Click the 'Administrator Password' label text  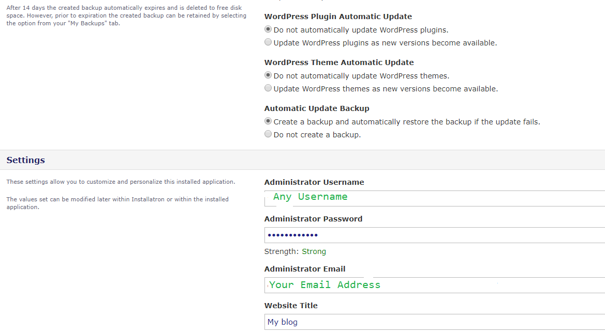pos(313,219)
